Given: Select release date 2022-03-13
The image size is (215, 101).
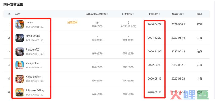Looking at the screenshot, I should coord(154,65).
